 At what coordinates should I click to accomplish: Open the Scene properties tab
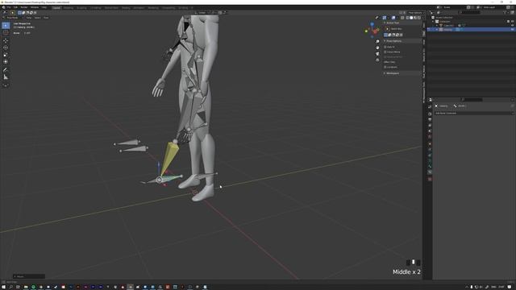[x=430, y=130]
